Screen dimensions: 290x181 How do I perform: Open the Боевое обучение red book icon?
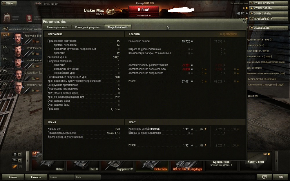click(x=29, y=18)
